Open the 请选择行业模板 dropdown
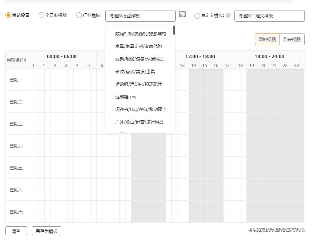312x240 pixels. 140,15
